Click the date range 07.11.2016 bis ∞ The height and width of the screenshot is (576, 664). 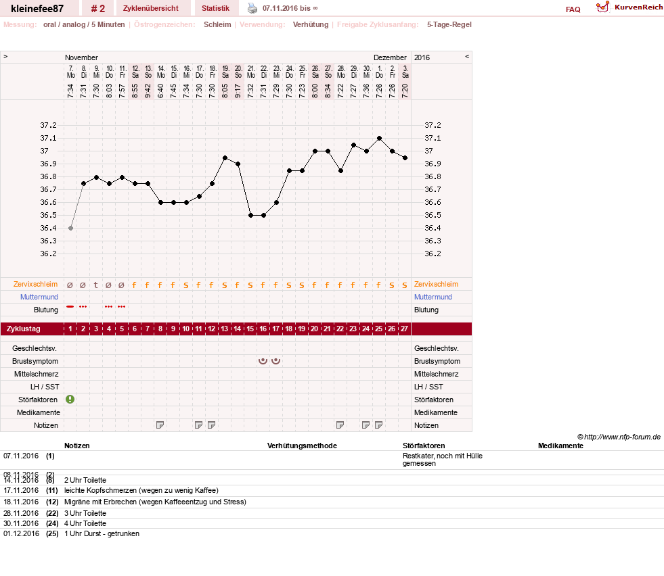coord(290,8)
